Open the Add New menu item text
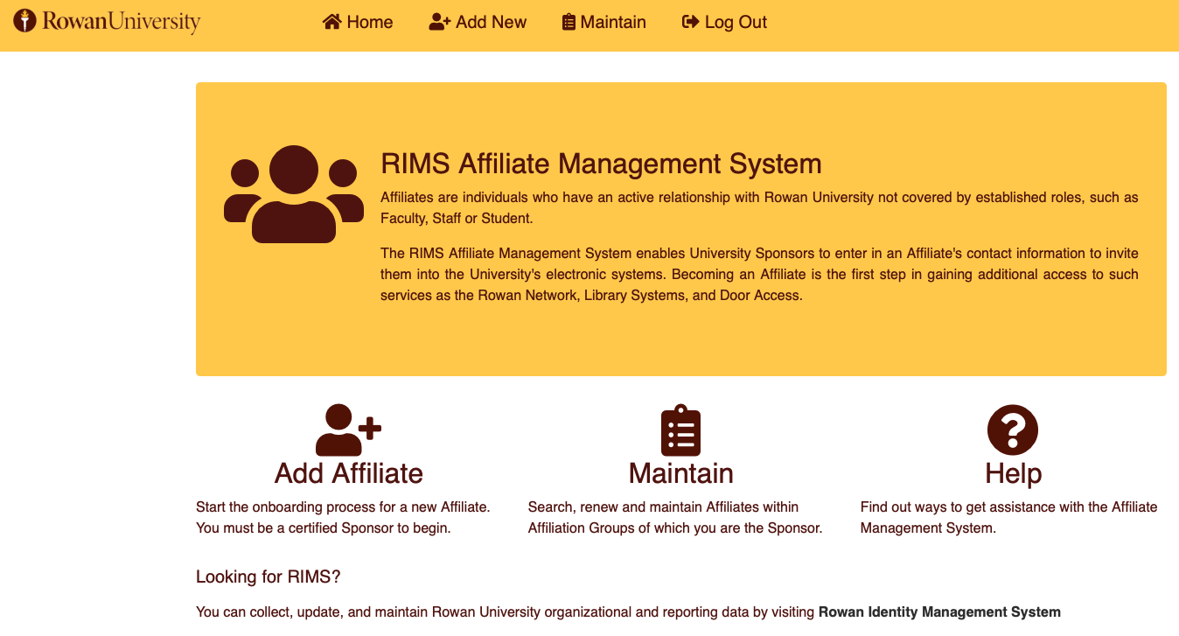This screenshot has height=636, width=1179. point(491,22)
